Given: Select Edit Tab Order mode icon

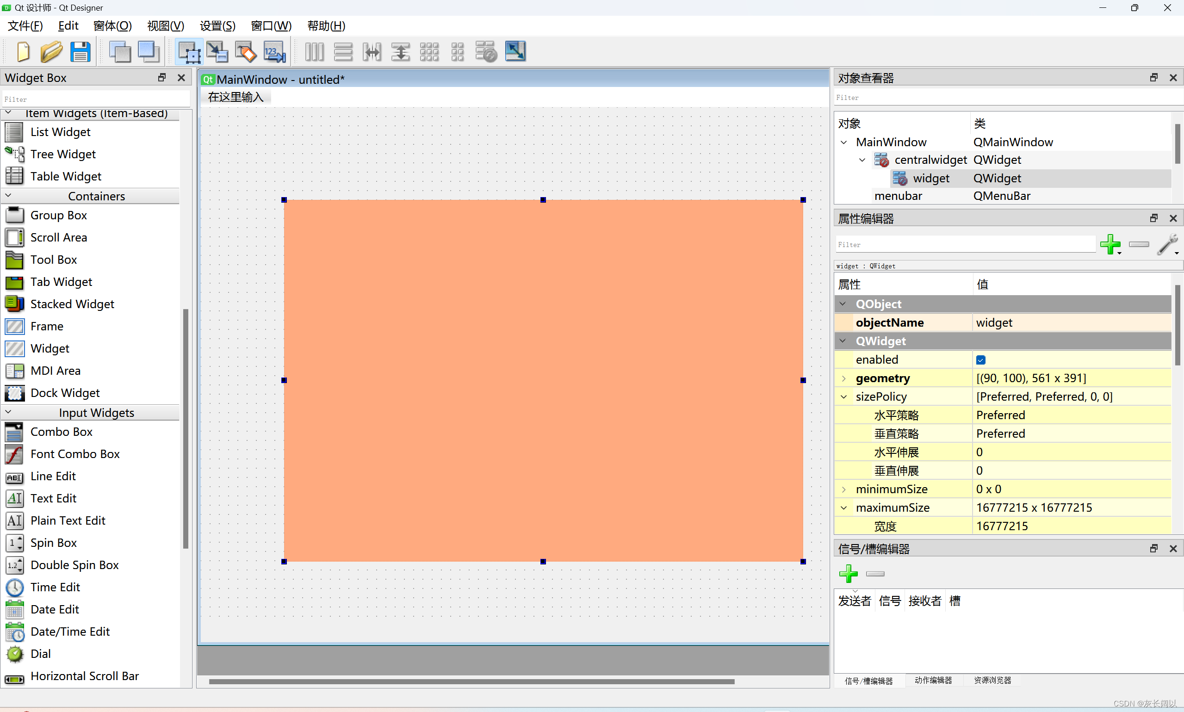Looking at the screenshot, I should pos(274,51).
